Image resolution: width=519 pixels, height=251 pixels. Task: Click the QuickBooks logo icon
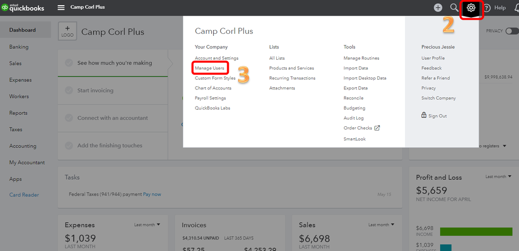(x=5, y=8)
